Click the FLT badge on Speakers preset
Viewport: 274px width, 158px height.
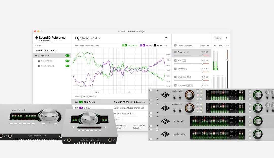point(67,56)
